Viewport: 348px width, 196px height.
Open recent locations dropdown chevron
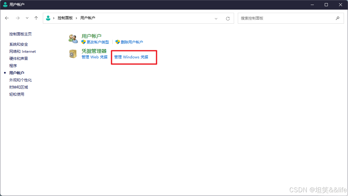point(27,18)
